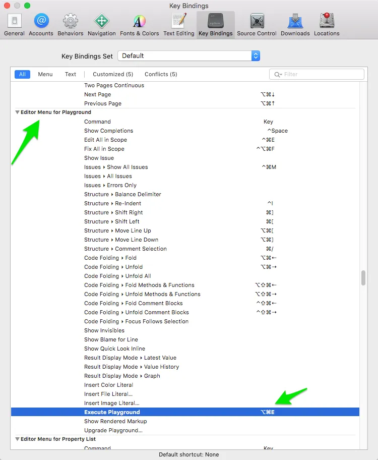Select Structure › Shift Right row

point(185,213)
